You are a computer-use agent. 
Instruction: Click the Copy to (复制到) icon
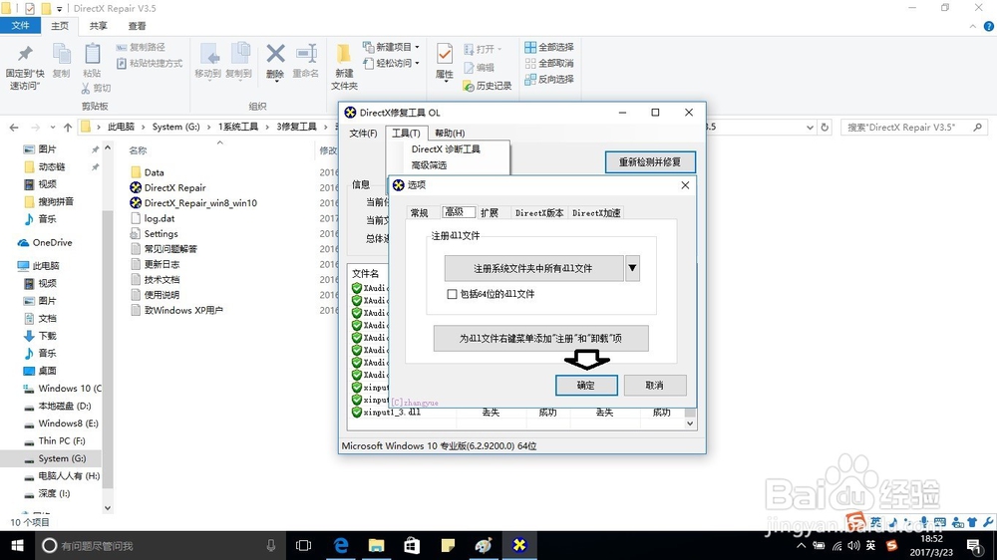click(239, 55)
